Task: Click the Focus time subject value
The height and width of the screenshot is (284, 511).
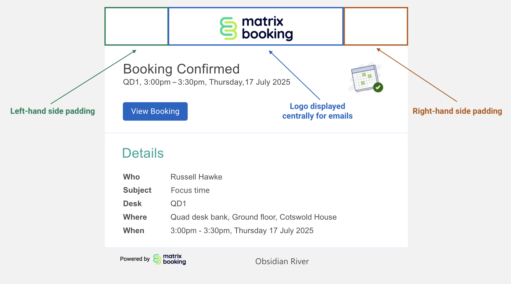Action: [190, 190]
